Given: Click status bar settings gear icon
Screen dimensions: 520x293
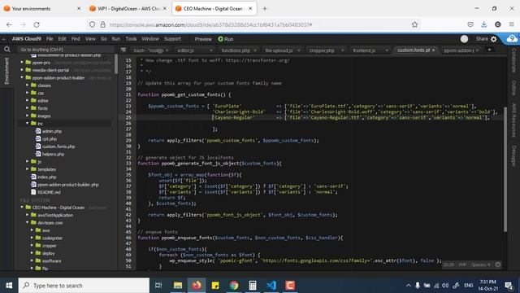Looking at the screenshot, I should (x=498, y=265).
